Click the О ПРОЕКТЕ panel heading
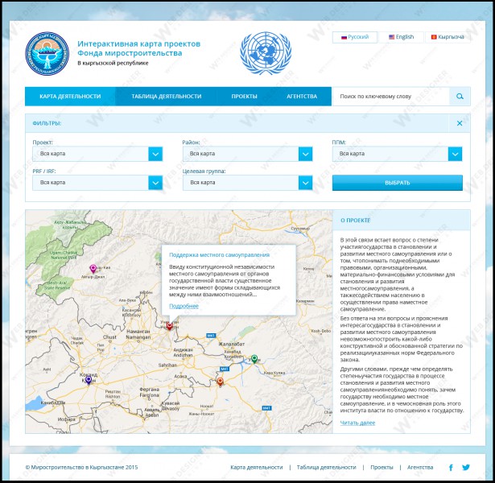The height and width of the screenshot is (483, 495). click(355, 221)
